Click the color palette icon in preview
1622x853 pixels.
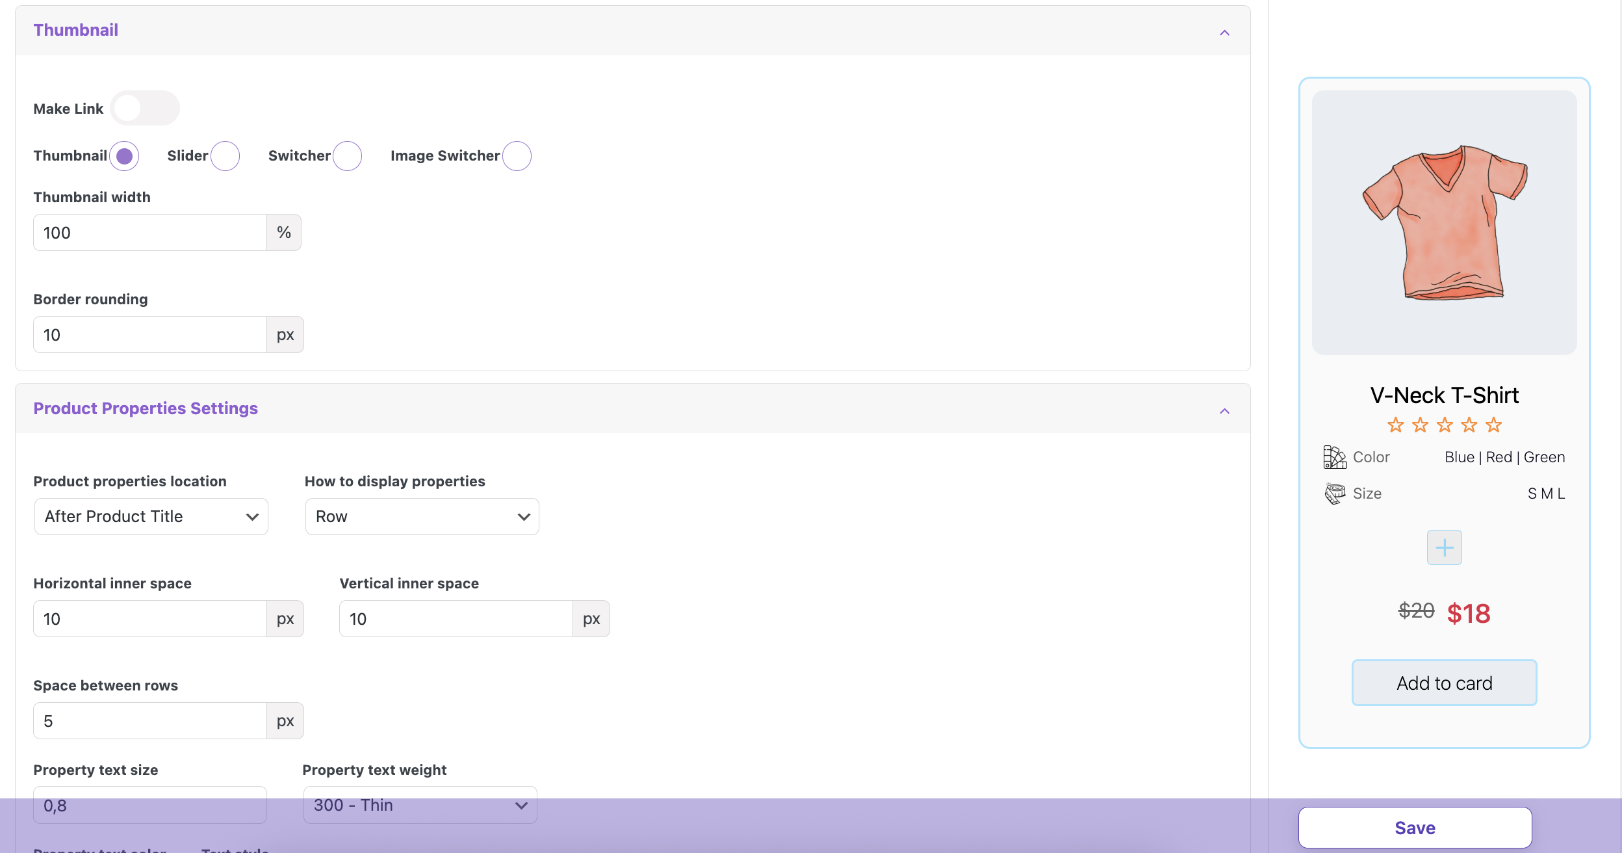(1335, 457)
